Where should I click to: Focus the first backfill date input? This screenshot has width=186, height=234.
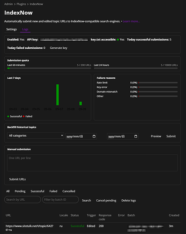[x=81, y=136]
